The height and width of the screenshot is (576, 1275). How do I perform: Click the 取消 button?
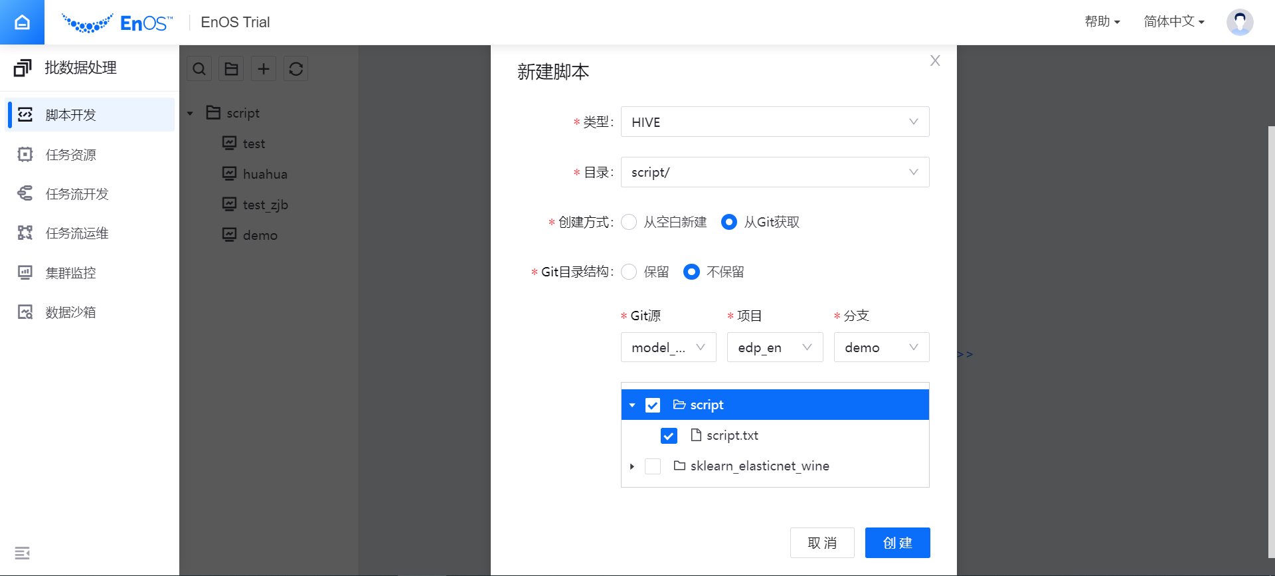[822, 543]
